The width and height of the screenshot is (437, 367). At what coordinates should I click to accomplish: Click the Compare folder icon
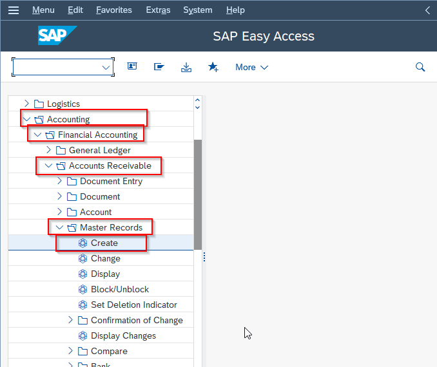pyautogui.click(x=83, y=351)
